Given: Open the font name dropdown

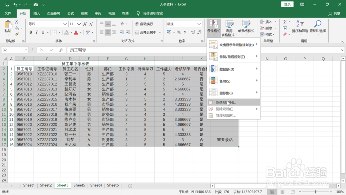Looking at the screenshot, I should pos(65,24).
